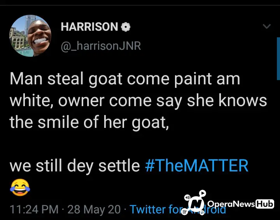Select the HARRISON display name
The height and width of the screenshot is (220, 280).
pos(89,27)
